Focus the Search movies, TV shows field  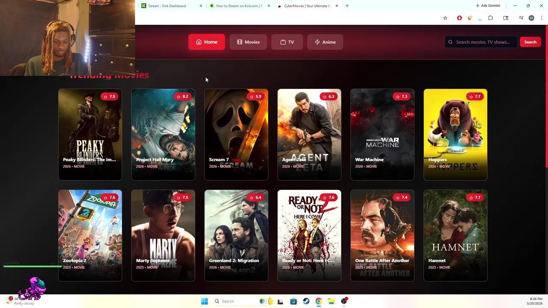481,42
